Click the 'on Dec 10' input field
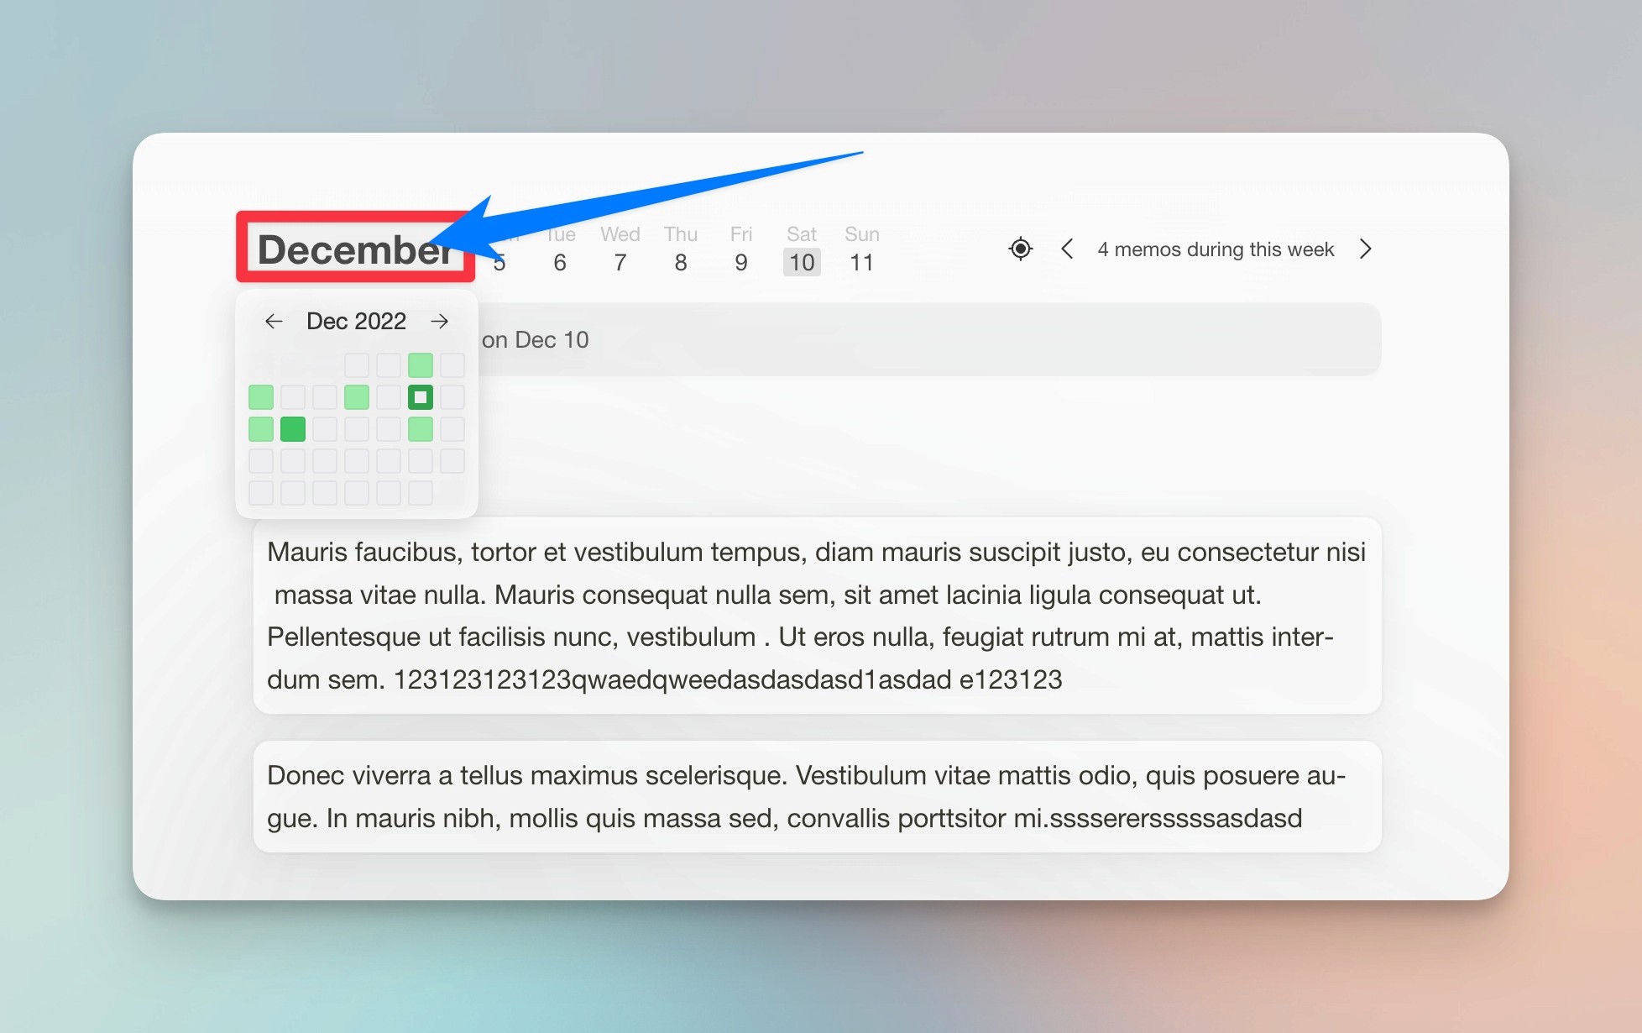Viewport: 1642px width, 1033px height. 923,339
